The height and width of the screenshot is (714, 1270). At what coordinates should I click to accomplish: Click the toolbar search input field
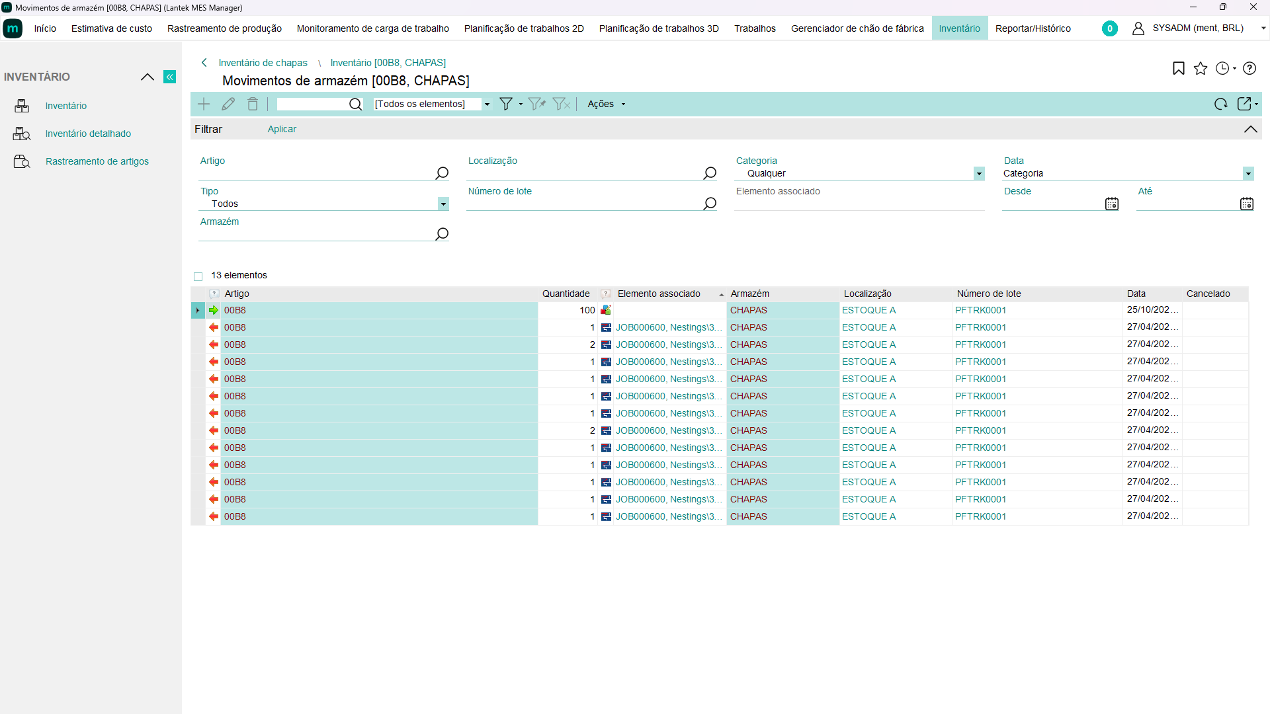click(312, 104)
